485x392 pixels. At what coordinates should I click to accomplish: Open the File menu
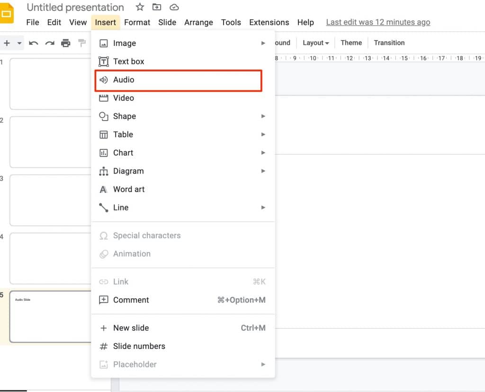(33, 22)
